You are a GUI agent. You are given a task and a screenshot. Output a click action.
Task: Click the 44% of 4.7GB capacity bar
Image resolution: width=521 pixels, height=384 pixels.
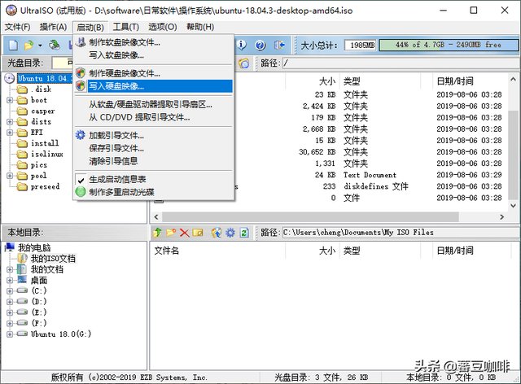pos(449,45)
